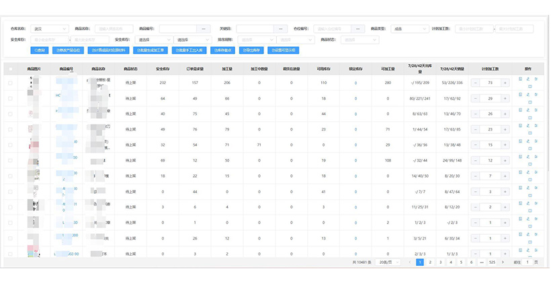Check the first product row checkbox

[x=10, y=82]
